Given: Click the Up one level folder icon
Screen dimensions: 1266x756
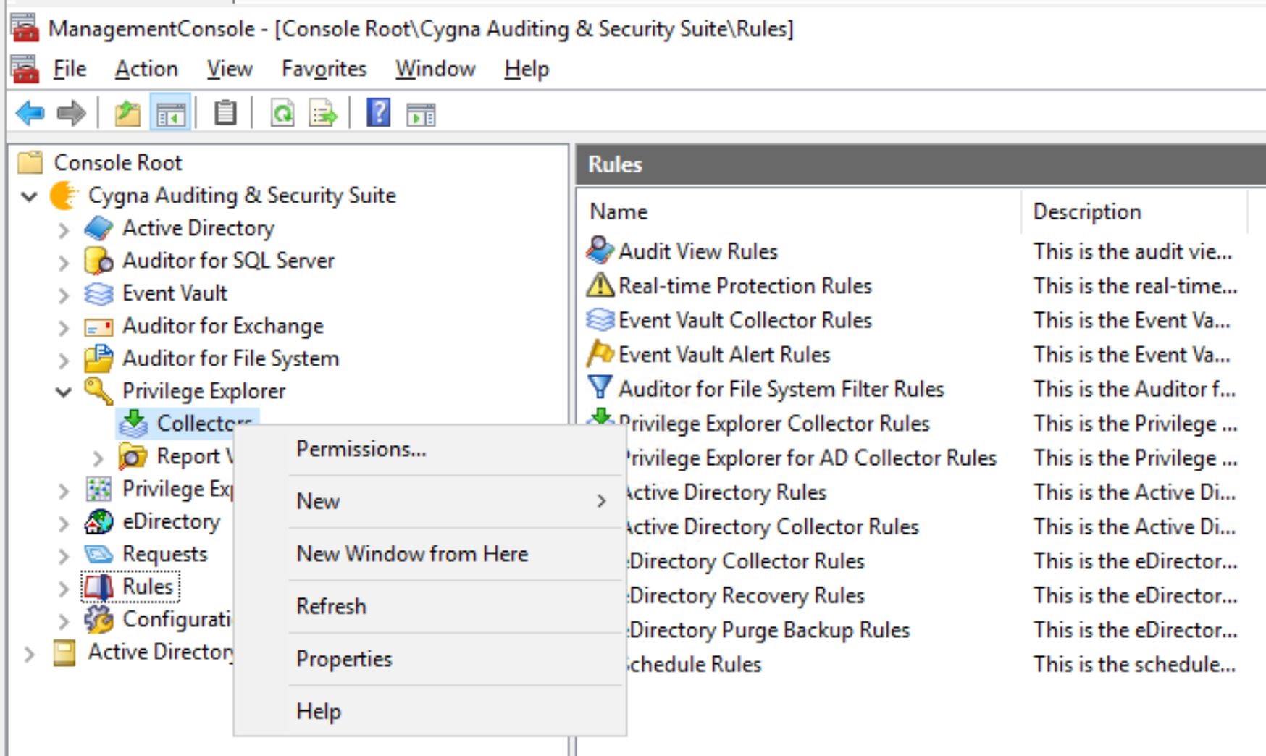Looking at the screenshot, I should point(127,114).
